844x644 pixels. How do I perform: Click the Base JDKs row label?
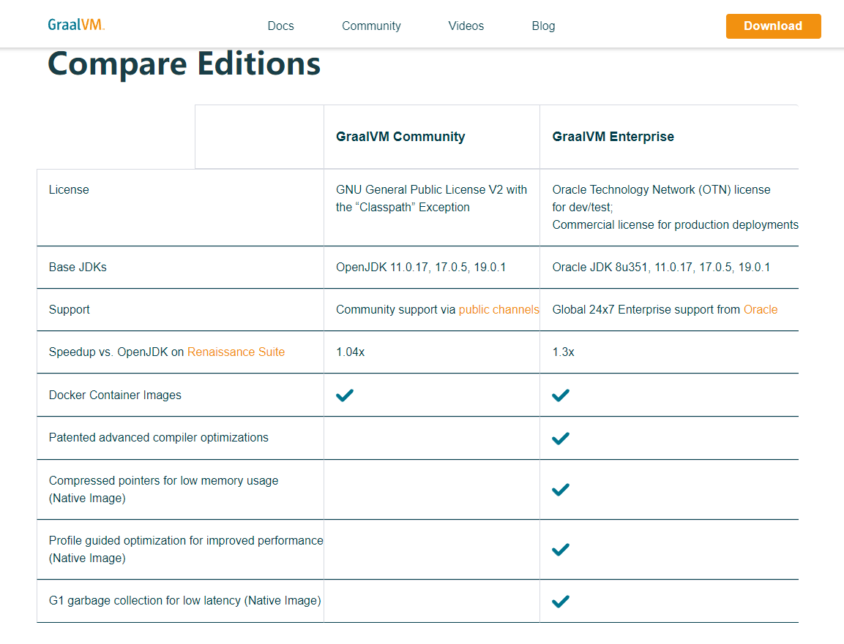[x=78, y=267]
